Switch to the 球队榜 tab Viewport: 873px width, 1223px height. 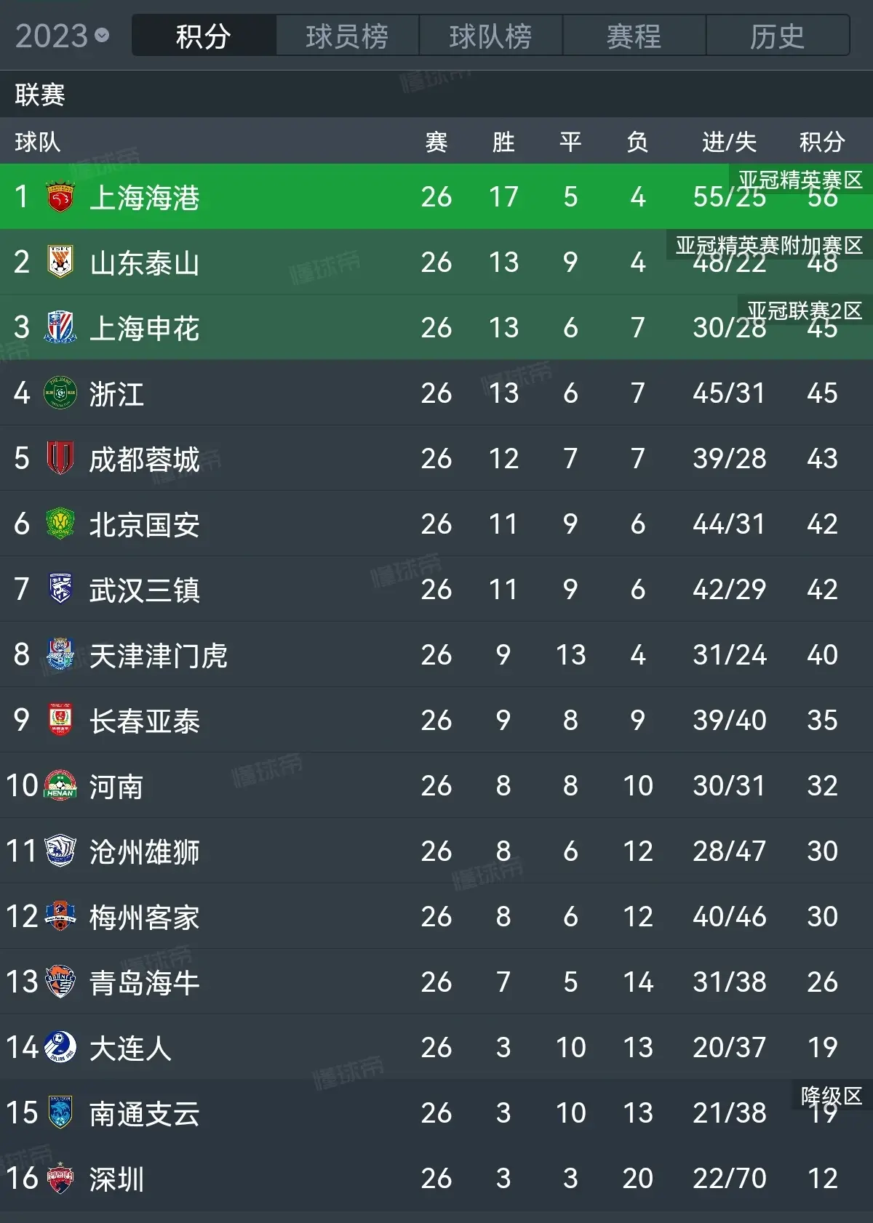click(490, 36)
